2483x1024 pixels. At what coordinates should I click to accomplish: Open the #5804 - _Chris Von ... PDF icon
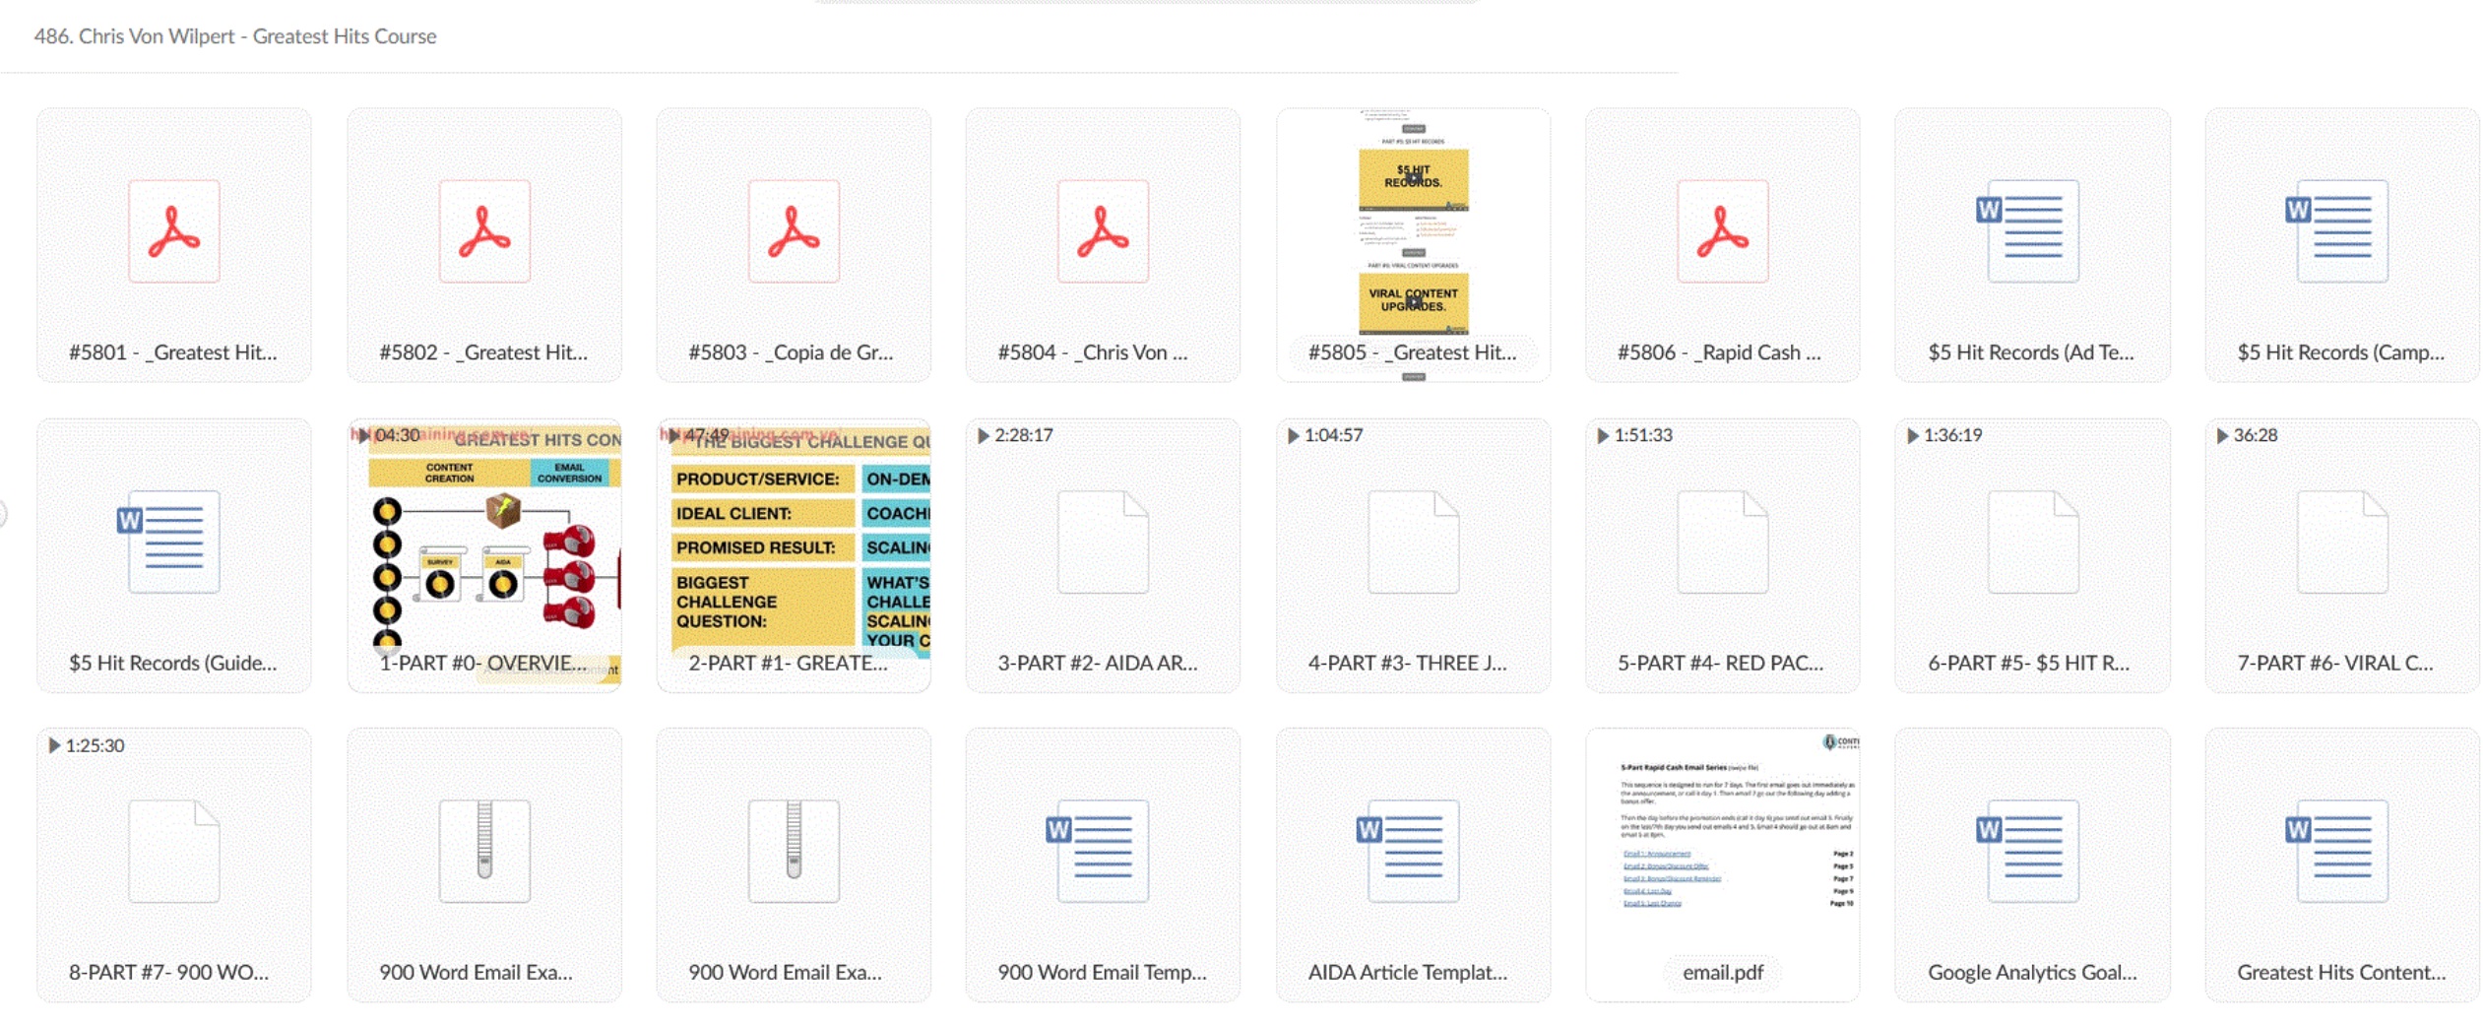[x=1102, y=231]
